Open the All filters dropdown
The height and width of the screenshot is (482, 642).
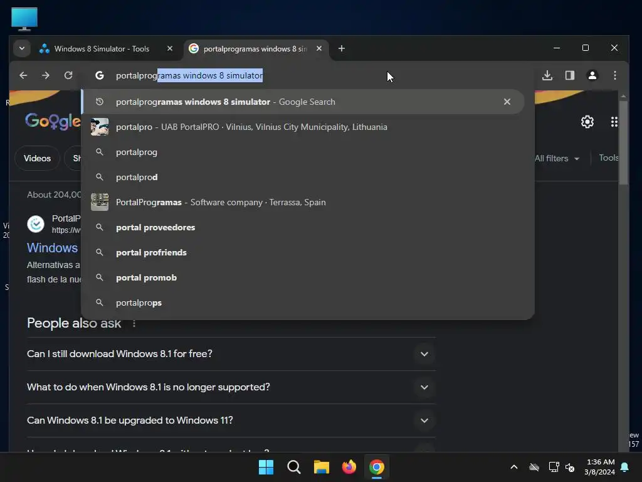coord(557,159)
